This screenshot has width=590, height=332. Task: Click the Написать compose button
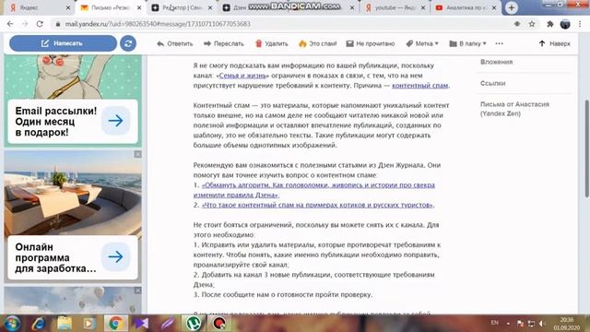pos(63,43)
